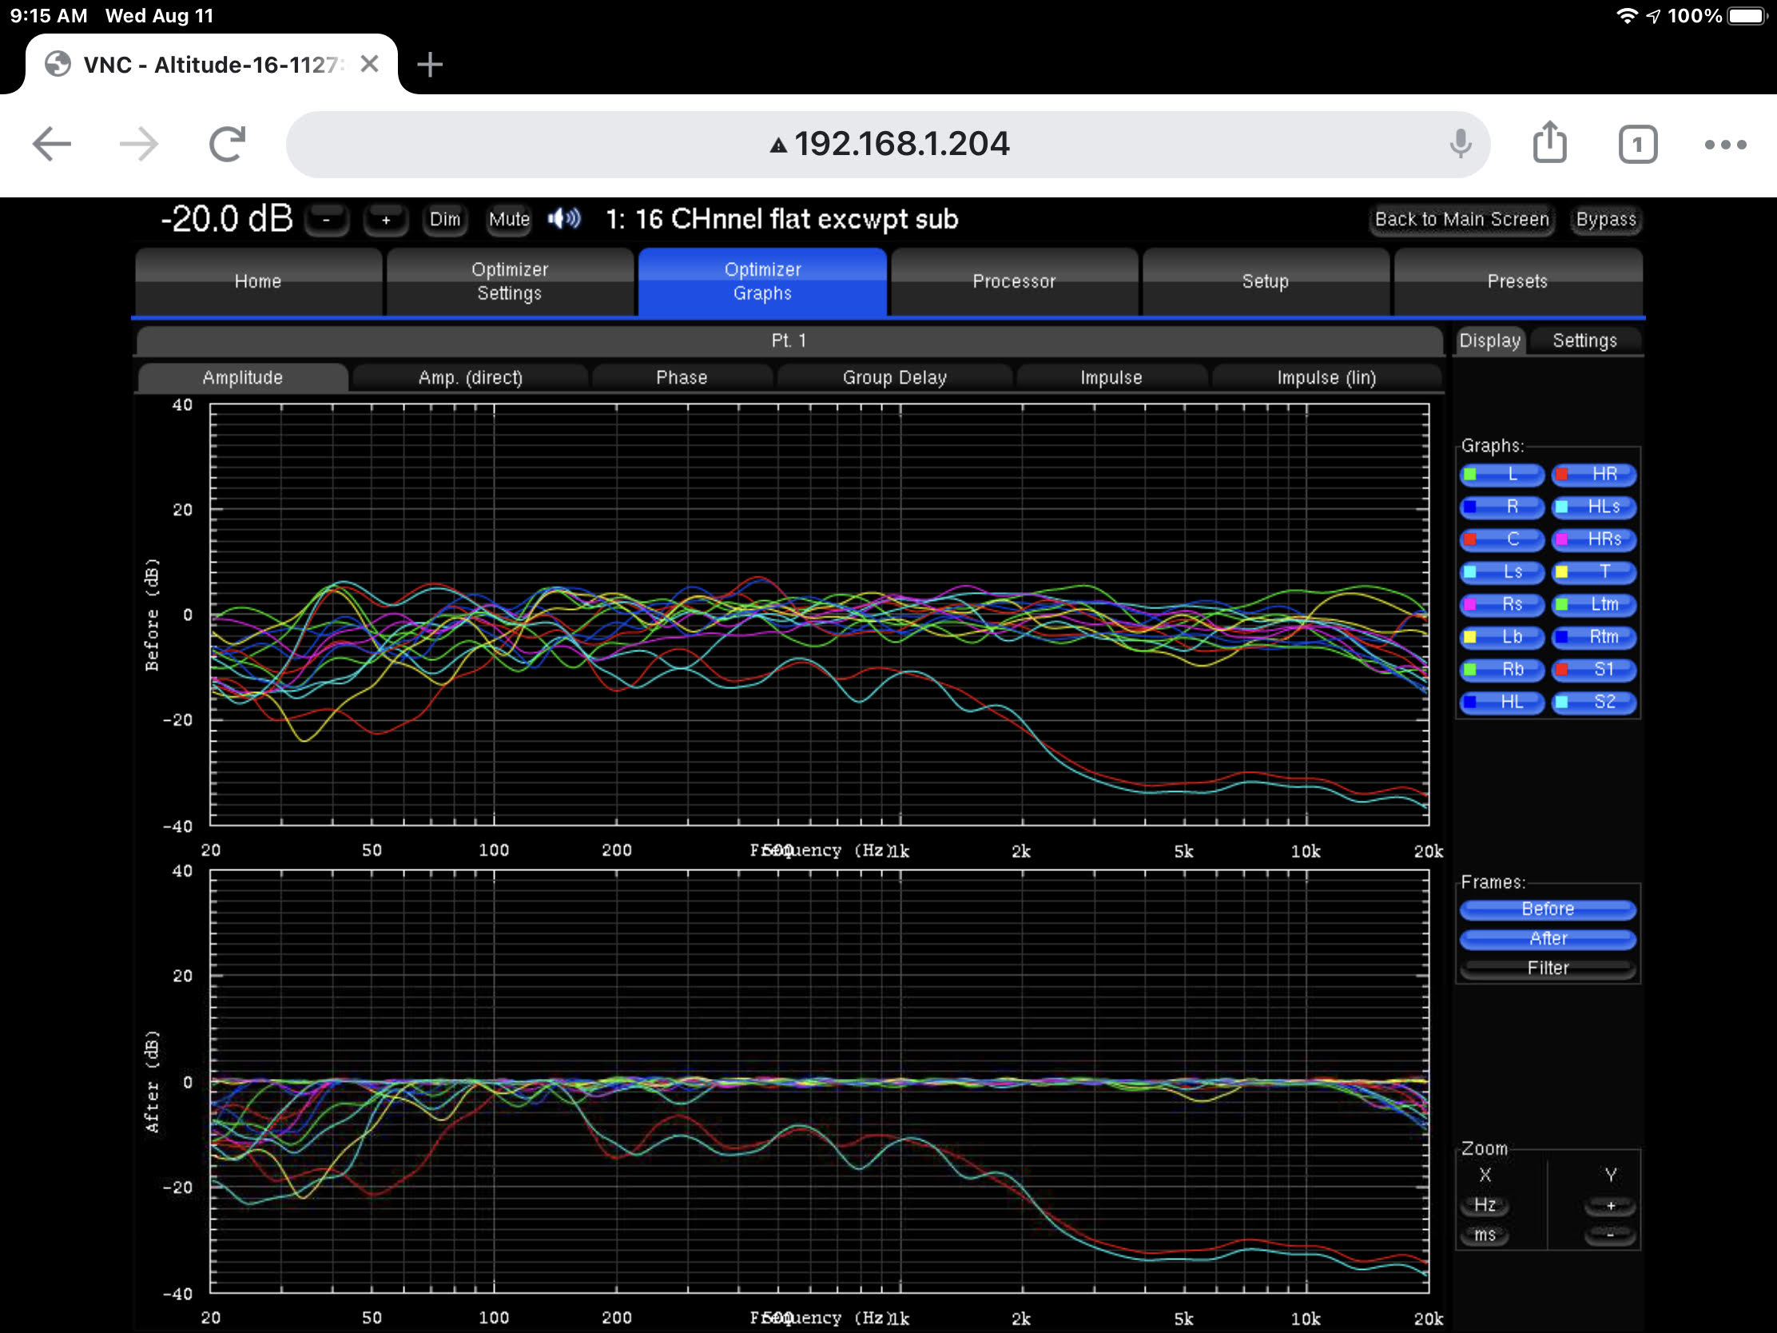Open the Optimizer Settings tab
Viewport: 1777px width, 1333px height.
509,281
